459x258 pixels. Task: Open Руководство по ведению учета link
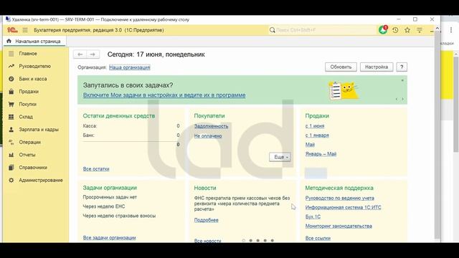(339, 198)
